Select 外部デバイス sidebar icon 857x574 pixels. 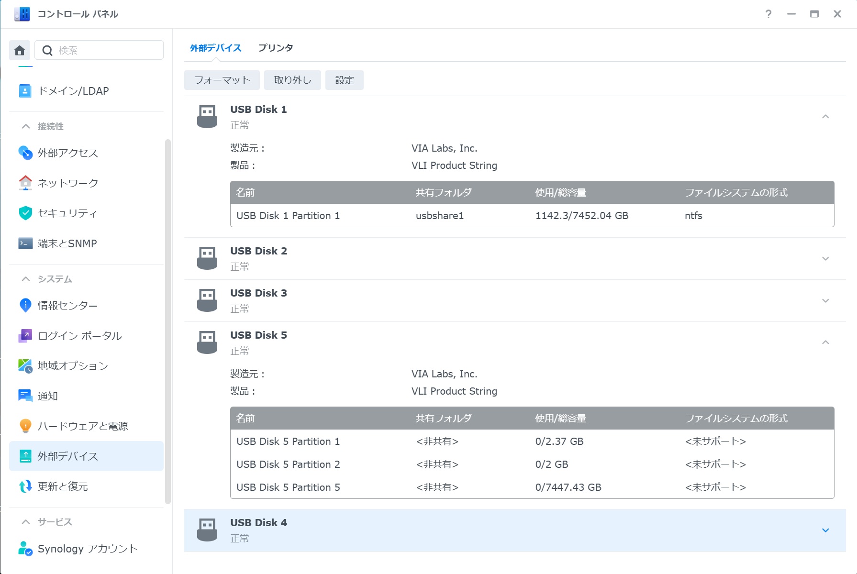click(25, 456)
